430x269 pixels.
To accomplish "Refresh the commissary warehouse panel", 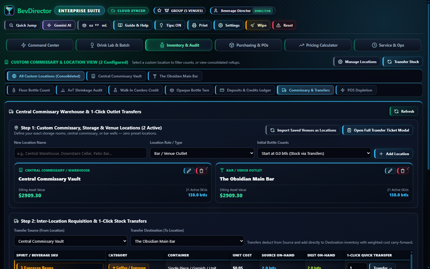I will pos(404,111).
